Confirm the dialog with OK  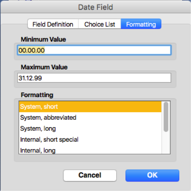152,175
